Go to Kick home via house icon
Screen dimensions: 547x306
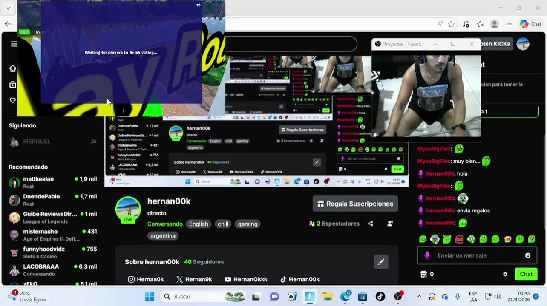click(13, 68)
